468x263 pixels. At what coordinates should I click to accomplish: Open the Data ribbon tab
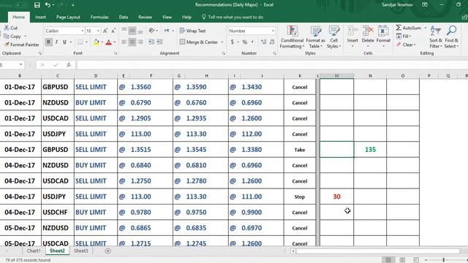click(124, 17)
